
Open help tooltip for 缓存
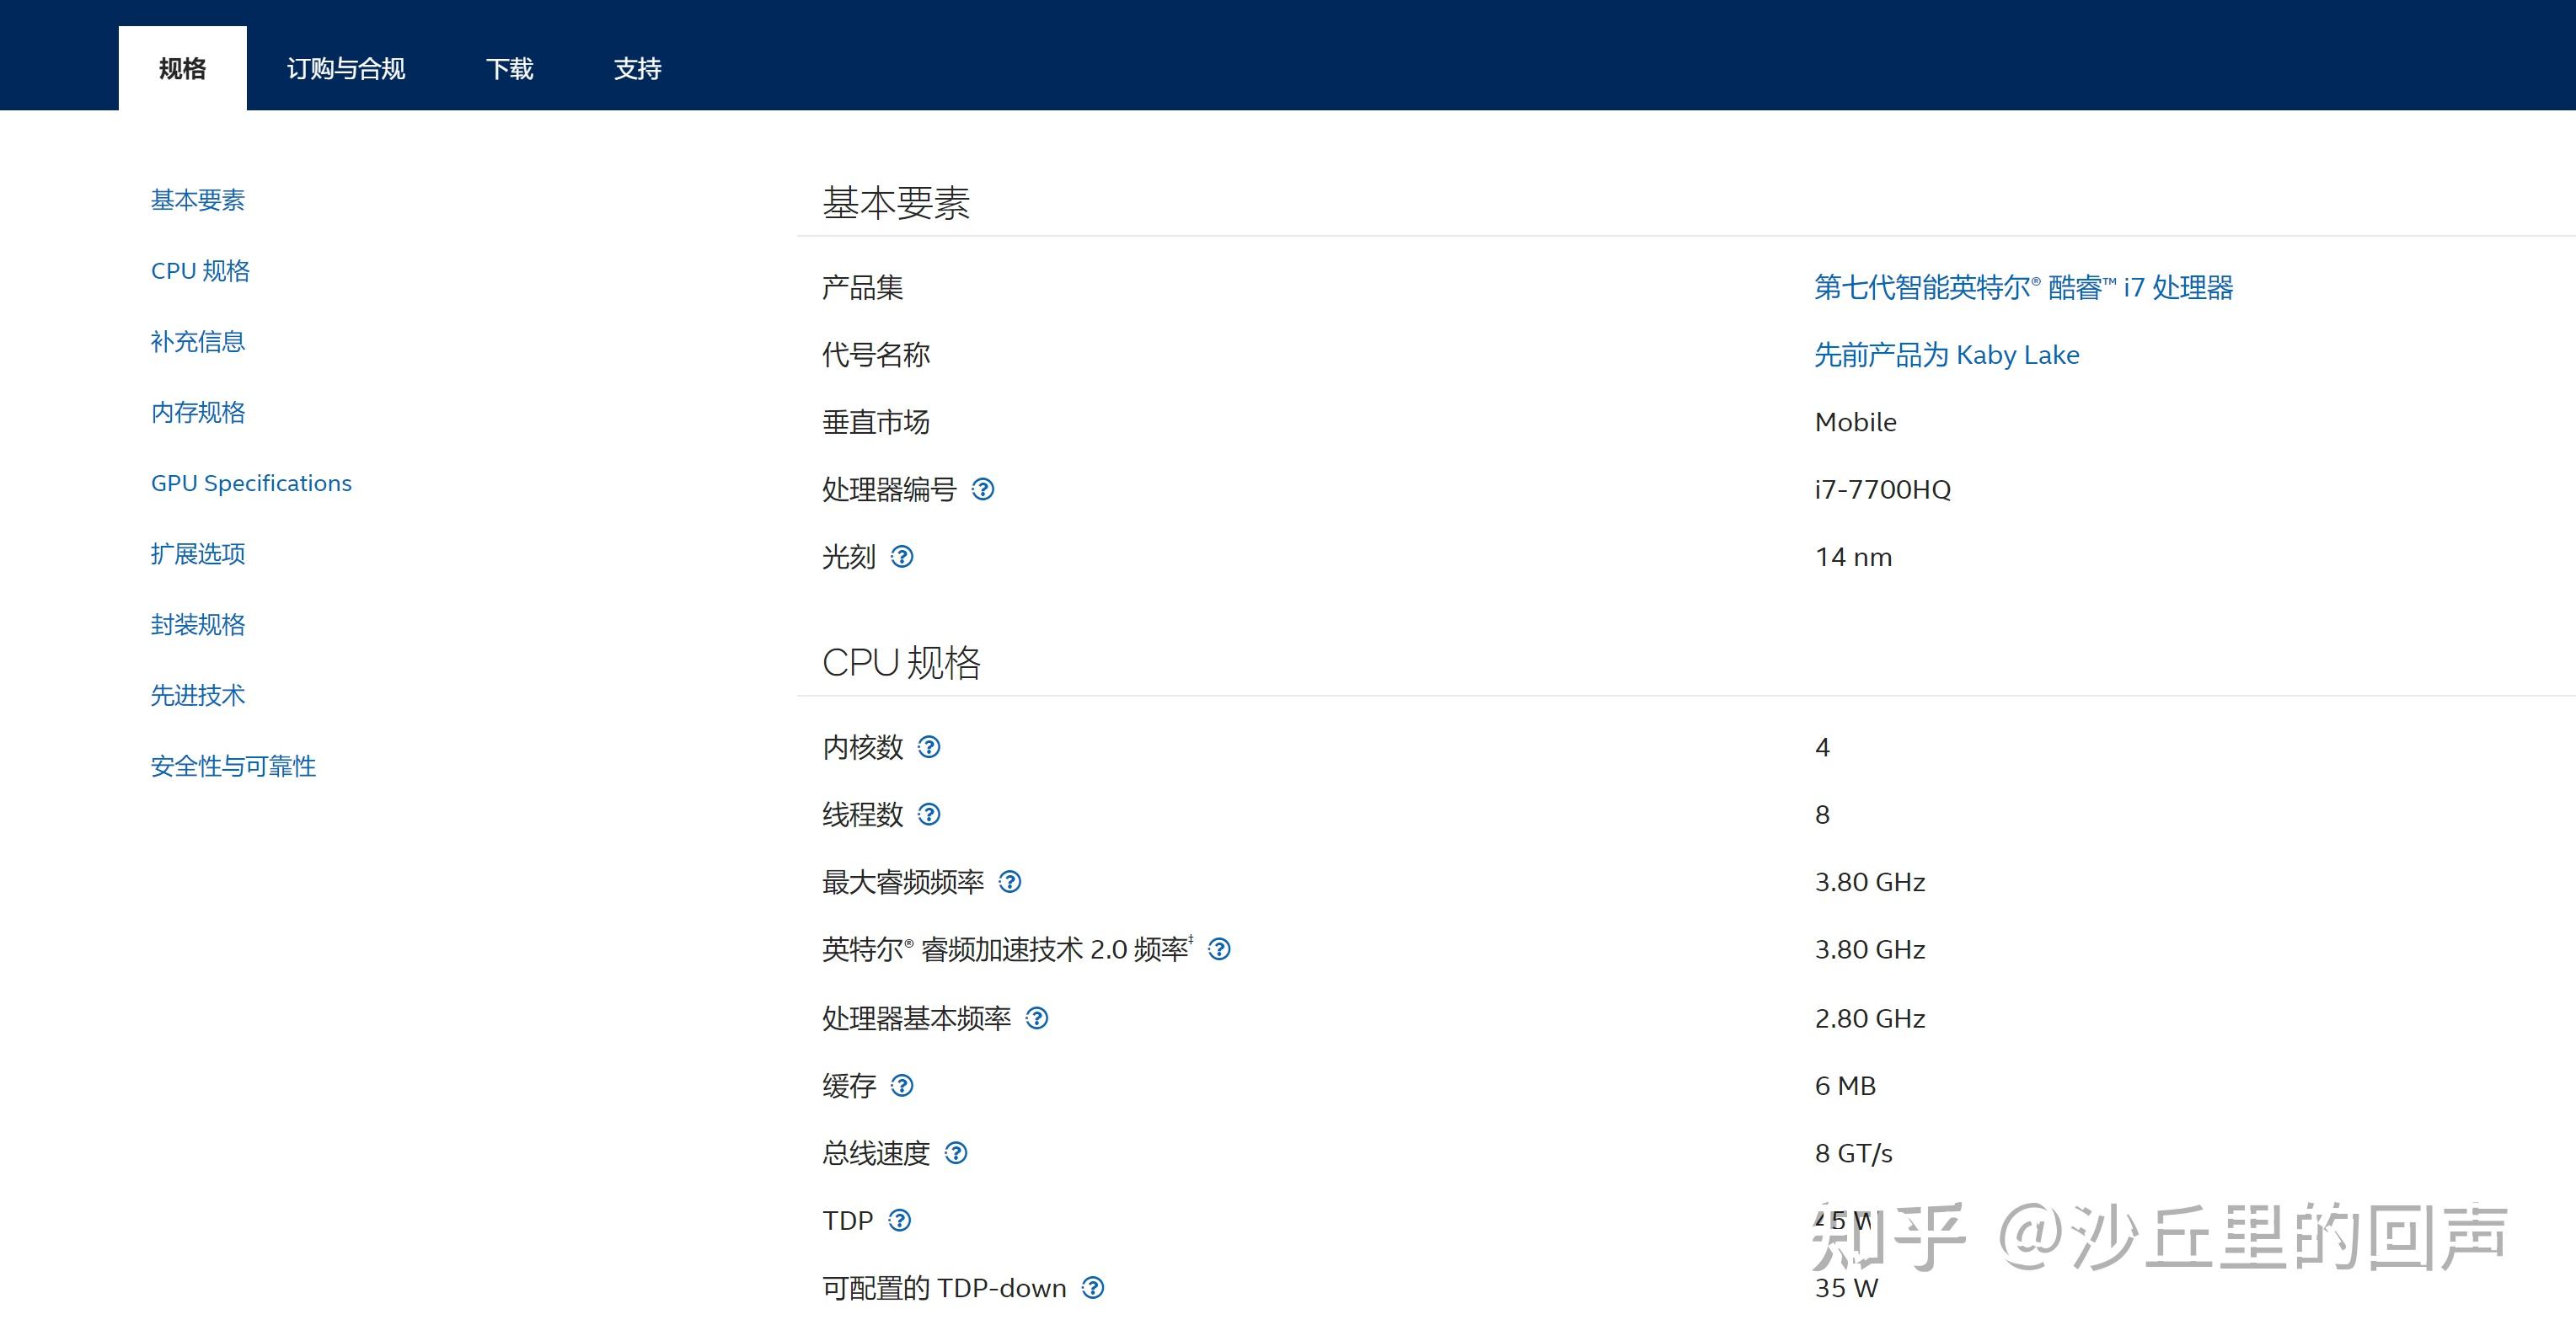click(903, 1086)
